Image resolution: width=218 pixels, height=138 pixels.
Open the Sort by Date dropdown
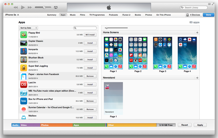pyautogui.click(x=29, y=28)
